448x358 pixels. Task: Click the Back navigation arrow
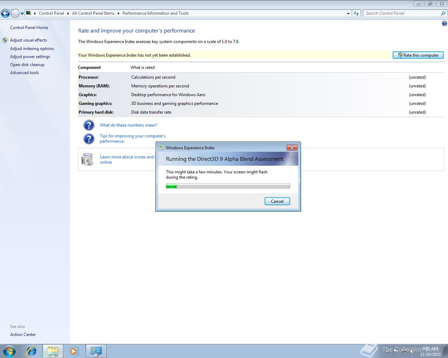click(5, 14)
